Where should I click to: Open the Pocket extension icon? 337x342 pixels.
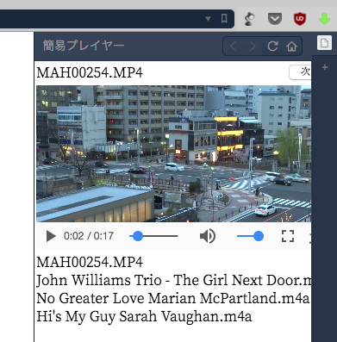275,19
